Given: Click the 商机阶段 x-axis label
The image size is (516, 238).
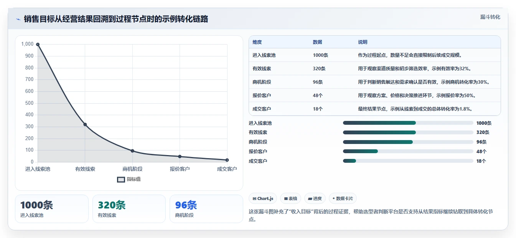Looking at the screenshot, I should (132, 169).
